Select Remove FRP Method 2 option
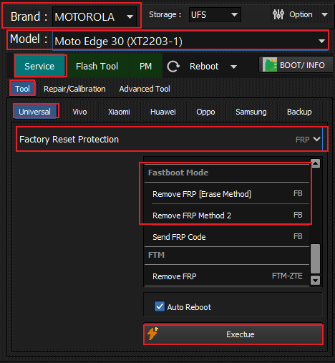The height and width of the screenshot is (363, 335). 227,216
